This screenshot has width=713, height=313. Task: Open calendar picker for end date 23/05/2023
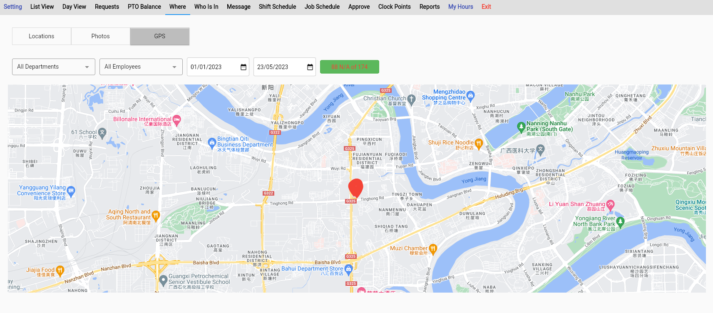pyautogui.click(x=310, y=67)
